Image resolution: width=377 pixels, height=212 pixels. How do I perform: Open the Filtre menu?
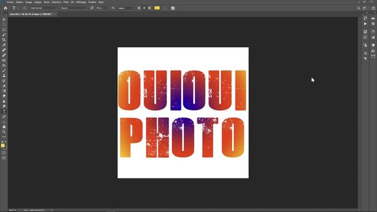(x=66, y=2)
